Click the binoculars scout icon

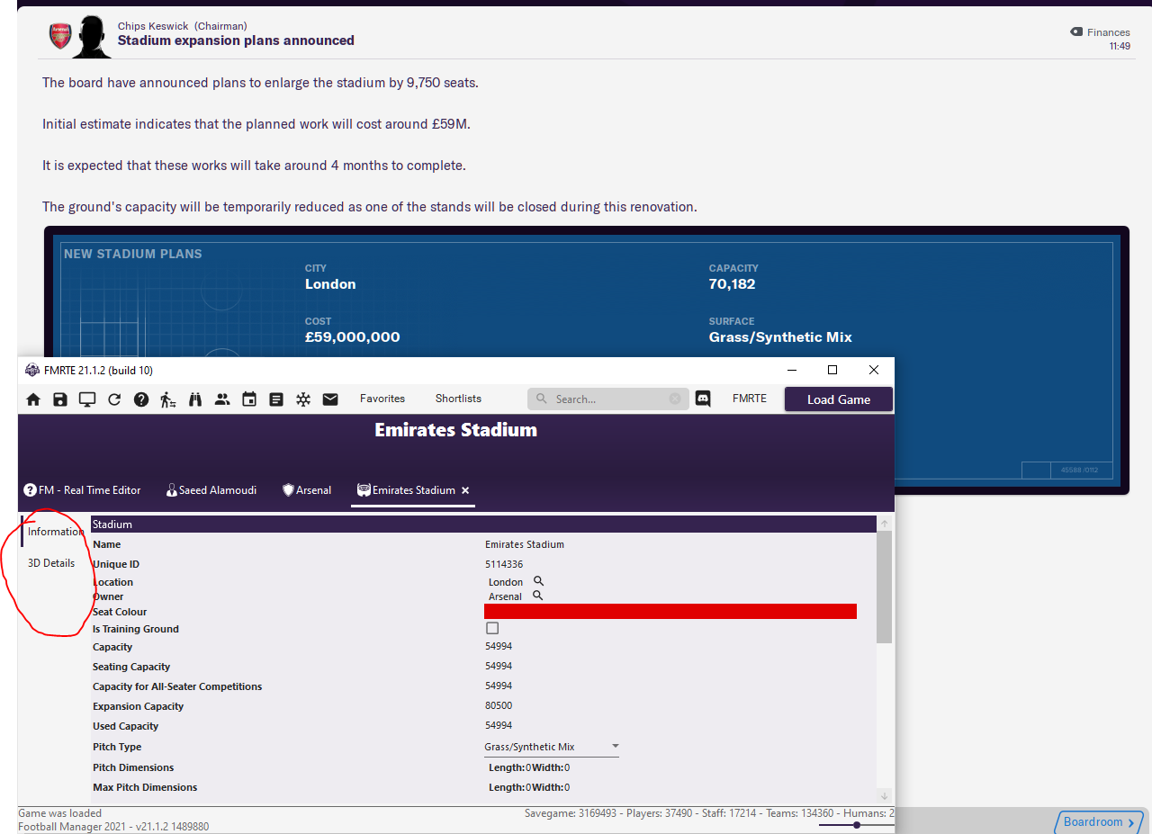point(195,399)
